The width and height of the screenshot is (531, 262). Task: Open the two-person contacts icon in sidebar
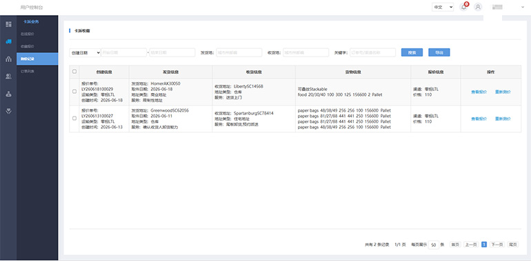coord(8,77)
